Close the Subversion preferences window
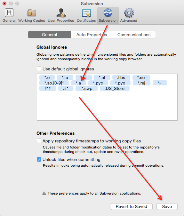 (x=4, y=4)
